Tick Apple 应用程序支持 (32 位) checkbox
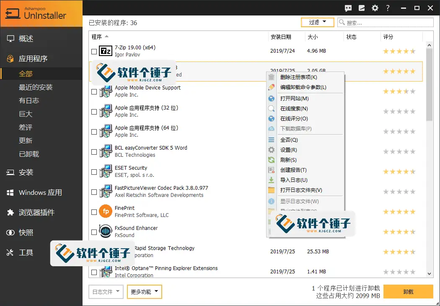440x306 pixels. [94, 112]
